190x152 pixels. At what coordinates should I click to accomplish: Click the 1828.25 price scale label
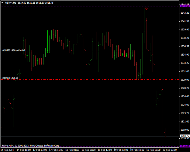185,88
